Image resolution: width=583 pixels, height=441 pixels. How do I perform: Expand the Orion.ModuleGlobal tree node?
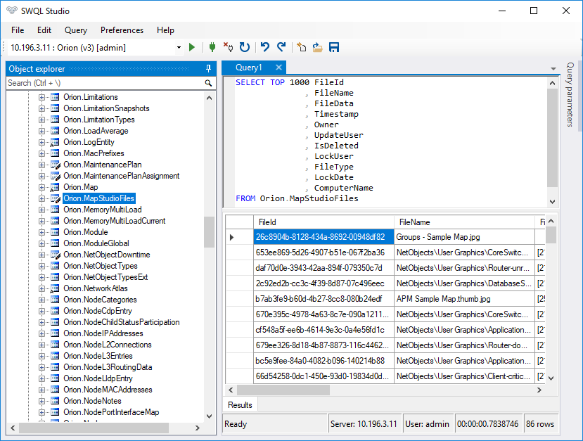(41, 243)
